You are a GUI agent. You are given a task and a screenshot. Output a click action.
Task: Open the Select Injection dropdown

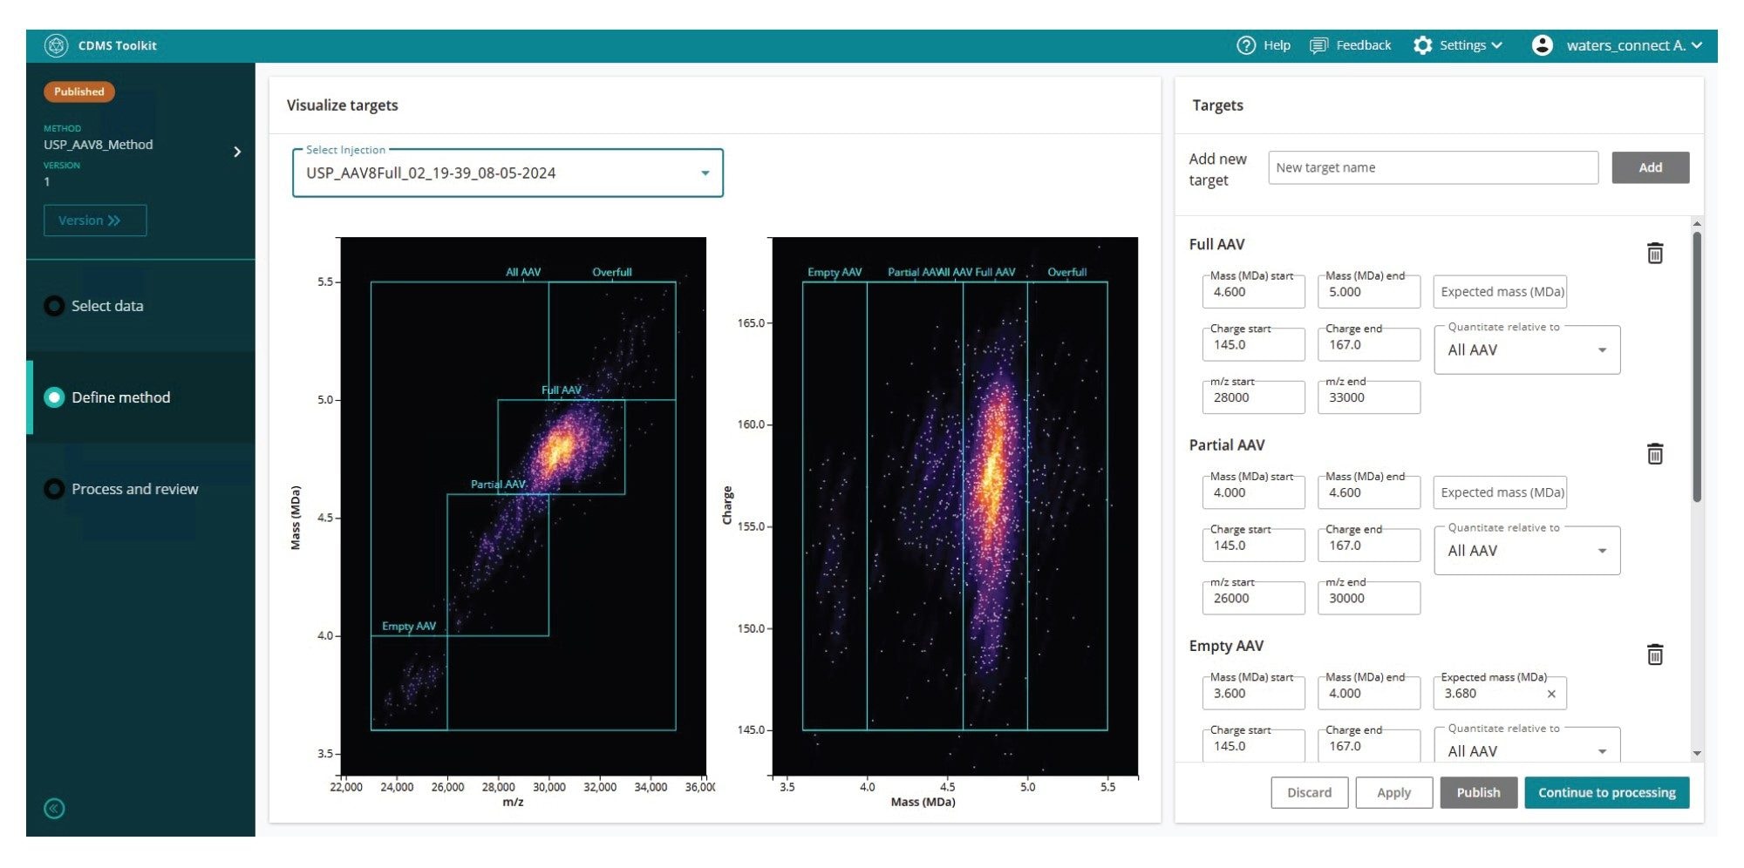click(705, 173)
